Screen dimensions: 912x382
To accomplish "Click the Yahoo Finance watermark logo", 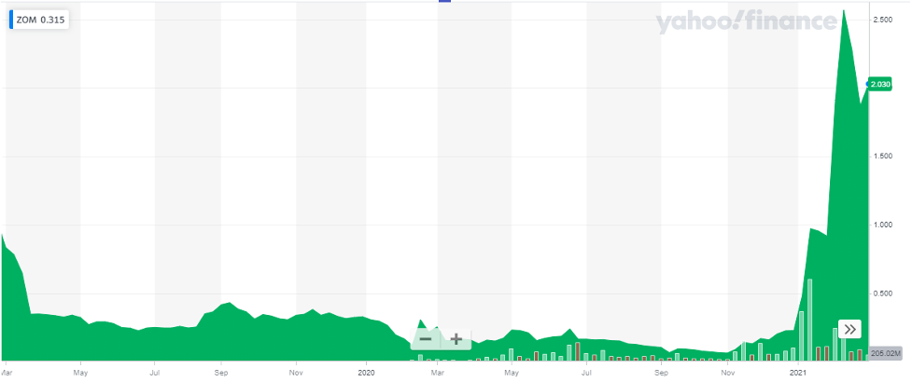I will tap(745, 22).
